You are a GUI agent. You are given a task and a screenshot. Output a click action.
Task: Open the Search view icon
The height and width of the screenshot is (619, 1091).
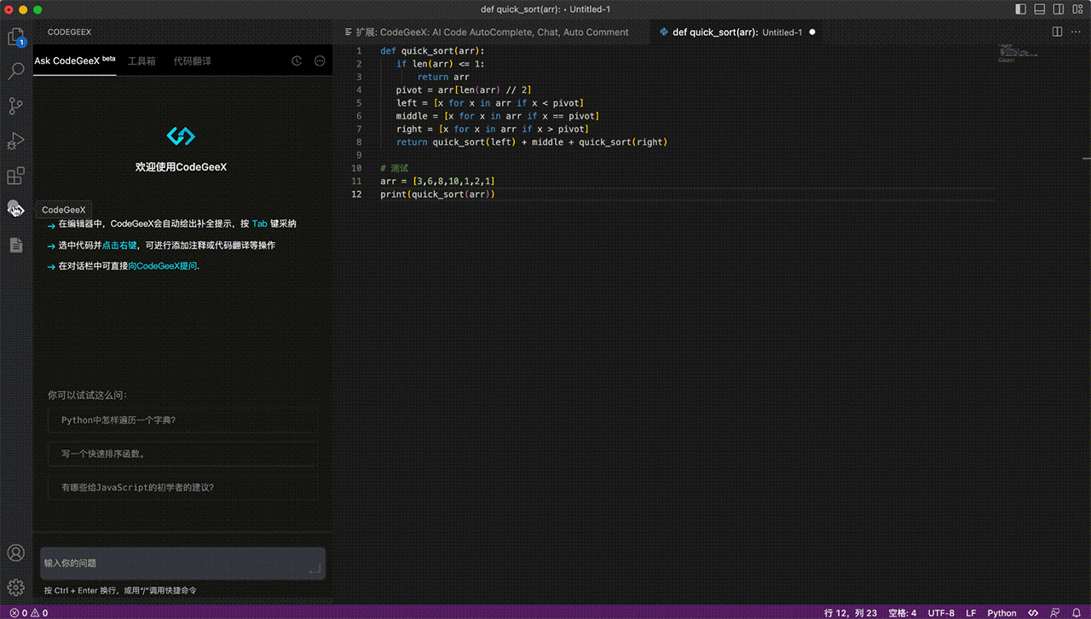tap(15, 72)
